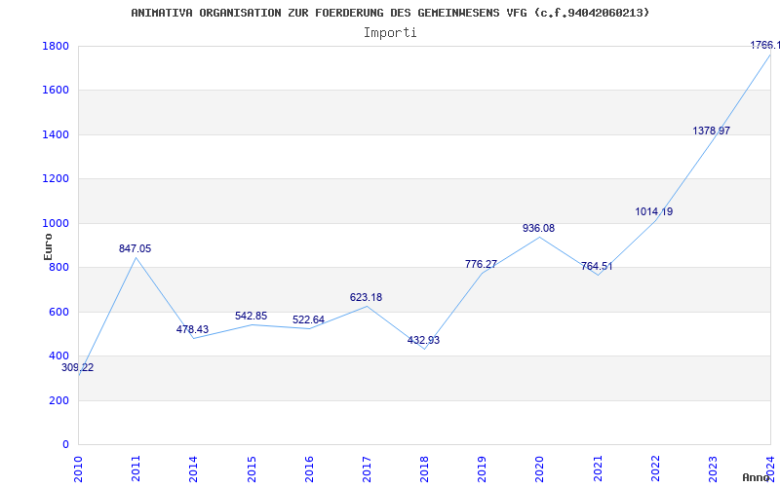Click the Euro y-axis label
This screenshot has height=487, width=780.
tap(48, 245)
